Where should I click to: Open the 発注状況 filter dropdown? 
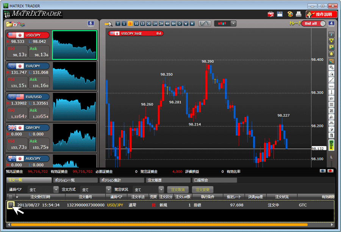(161, 190)
